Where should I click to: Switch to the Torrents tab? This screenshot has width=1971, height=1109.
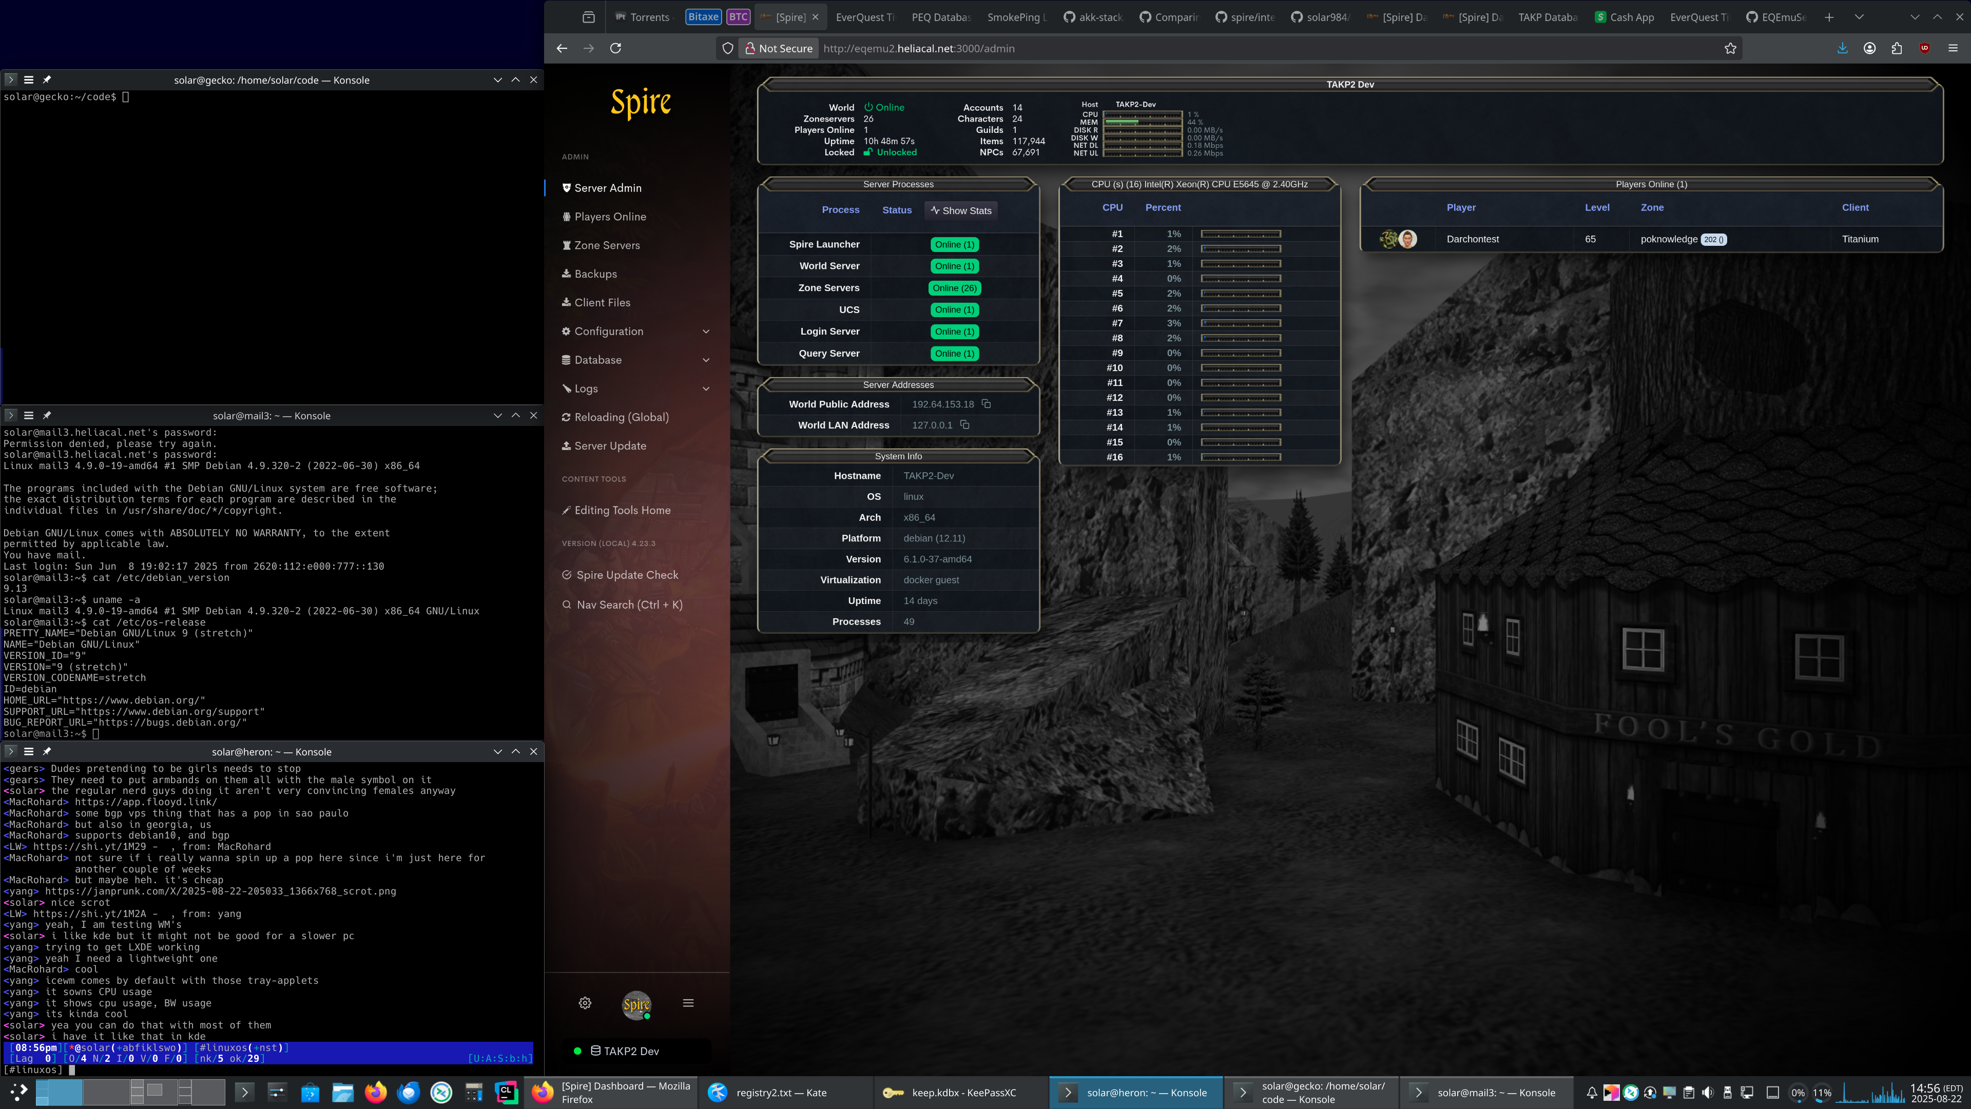pos(644,17)
